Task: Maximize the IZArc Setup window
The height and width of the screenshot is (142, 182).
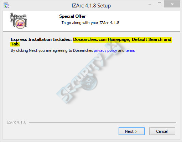Action: point(160,4)
